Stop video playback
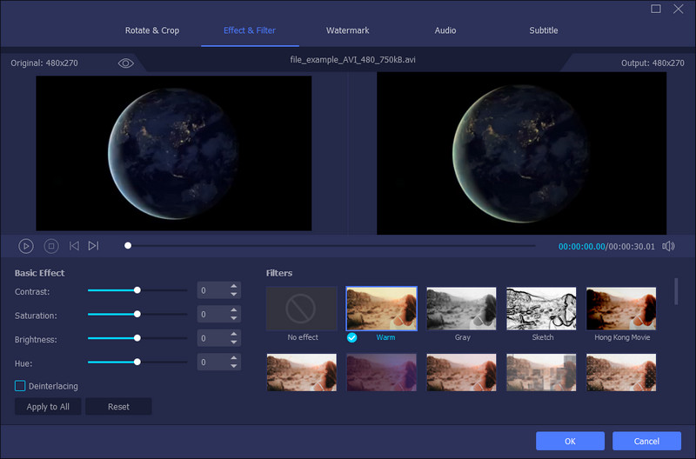 tap(51, 246)
